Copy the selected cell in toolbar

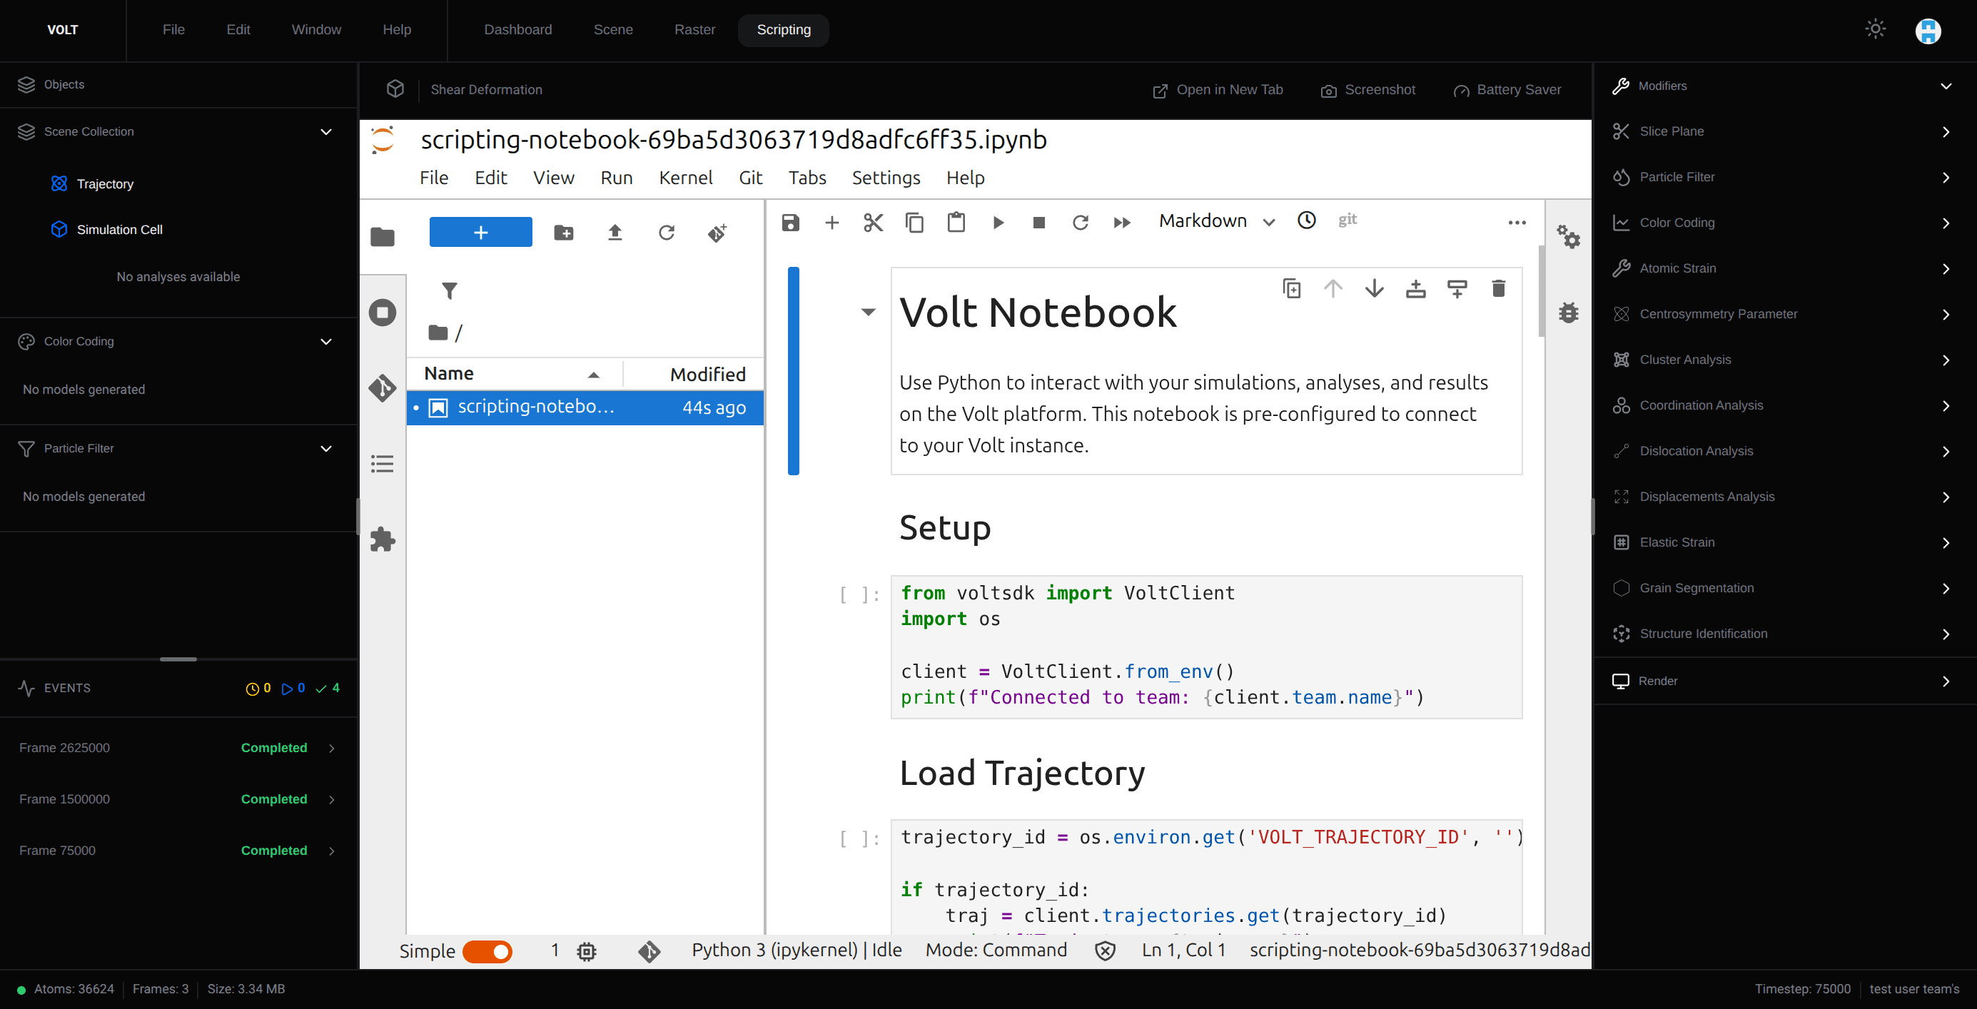[x=915, y=223]
